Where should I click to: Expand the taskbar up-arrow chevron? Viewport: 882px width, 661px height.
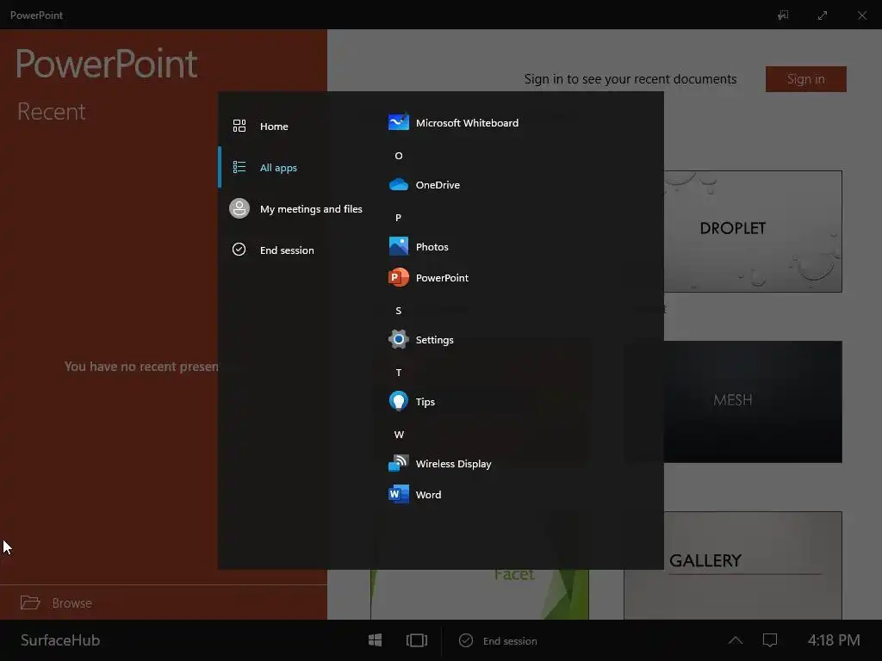tap(736, 640)
